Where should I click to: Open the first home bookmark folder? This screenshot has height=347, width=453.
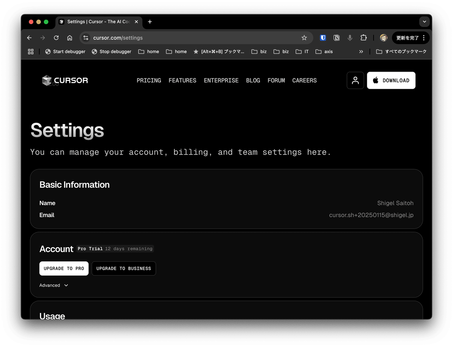(149, 52)
